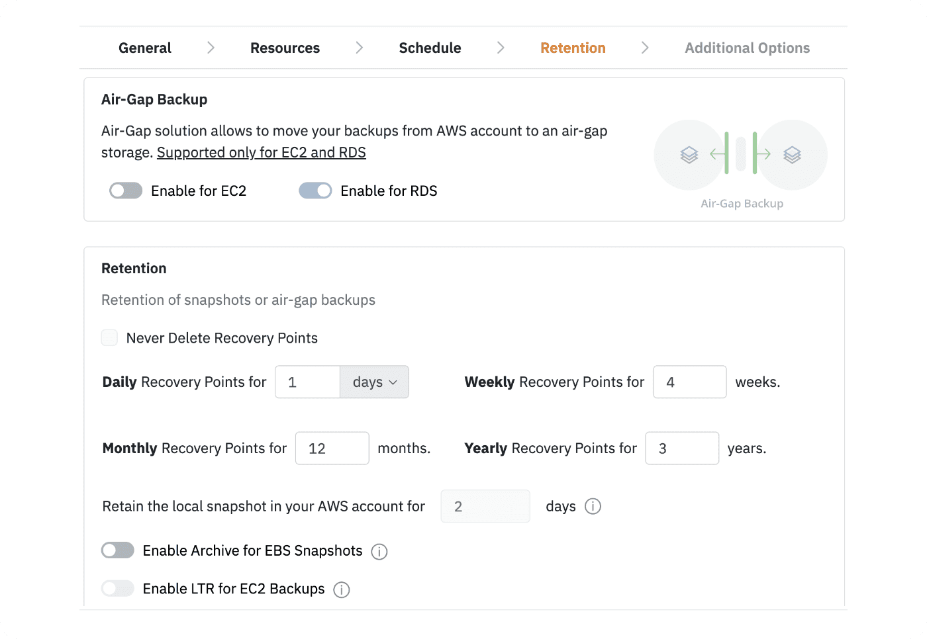Go to the General tab
The image size is (927, 639).
pos(145,48)
